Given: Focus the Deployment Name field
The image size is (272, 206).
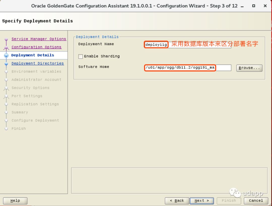Looking at the screenshot, I should click(188, 45).
